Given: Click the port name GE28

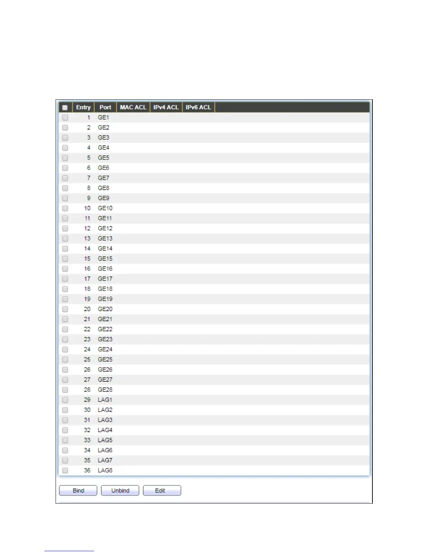Looking at the screenshot, I should pos(105,390).
